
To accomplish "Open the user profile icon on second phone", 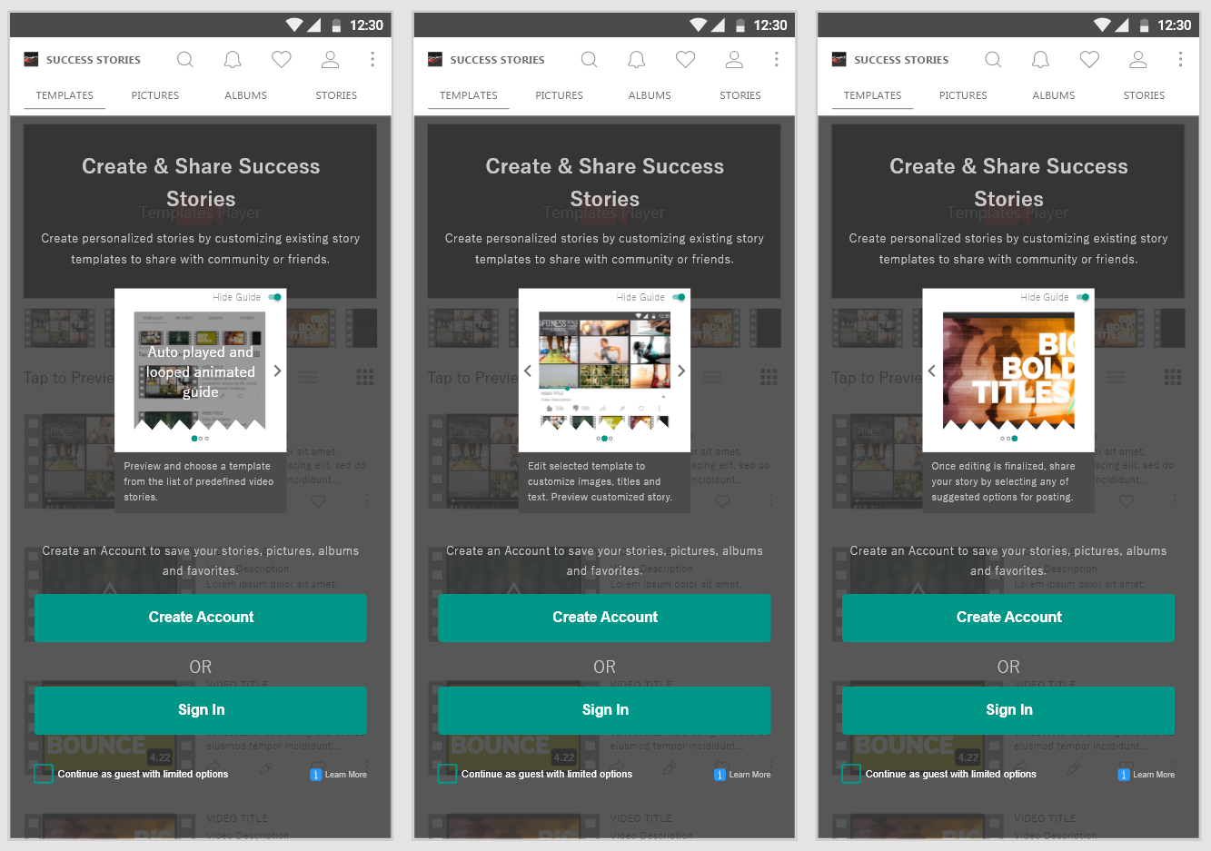I will pos(734,60).
